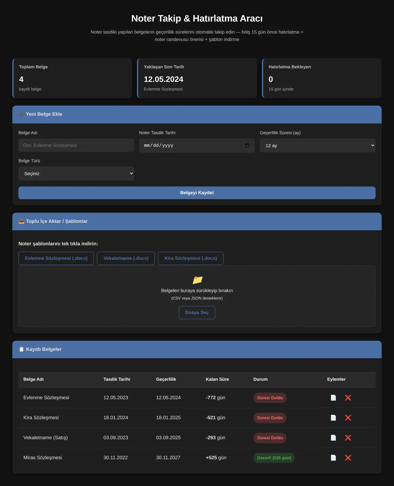Save the document with Belgeyi Kaydet

pyautogui.click(x=197, y=193)
